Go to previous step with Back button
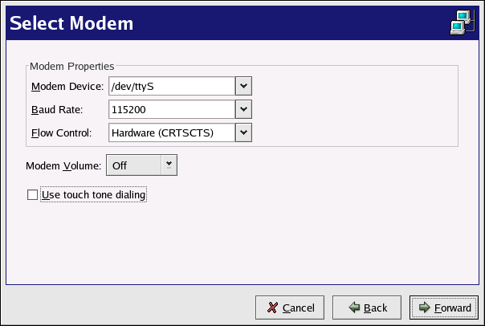 tap(363, 308)
